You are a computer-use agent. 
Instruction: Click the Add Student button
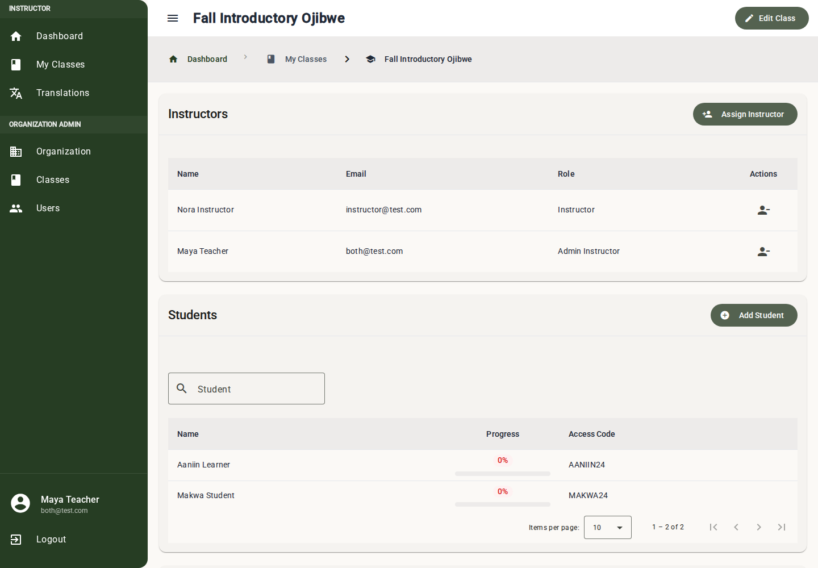754,315
